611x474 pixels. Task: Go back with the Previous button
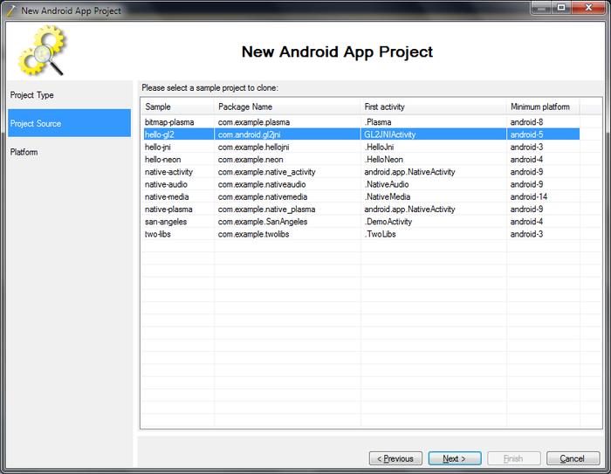click(395, 458)
